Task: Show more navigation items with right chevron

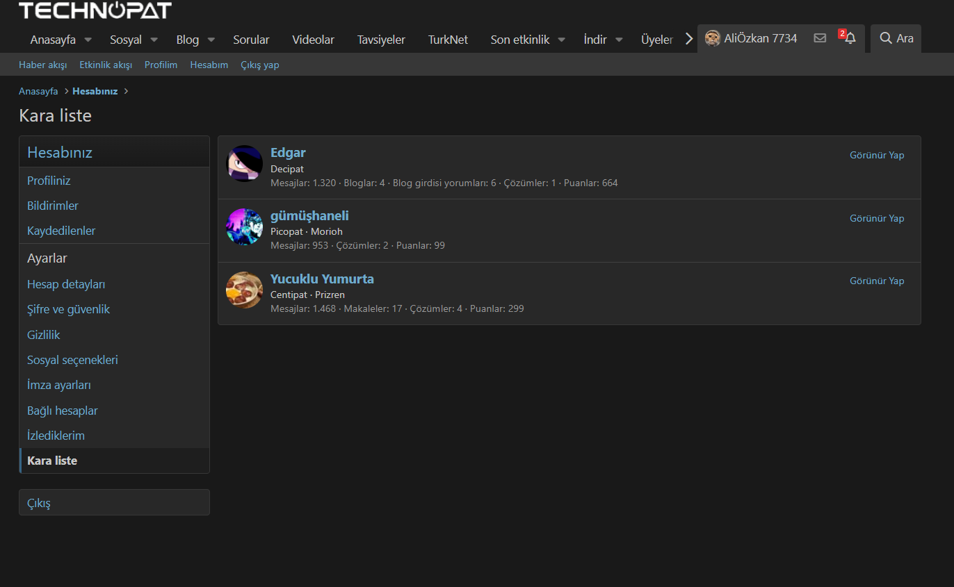Action: coord(689,39)
